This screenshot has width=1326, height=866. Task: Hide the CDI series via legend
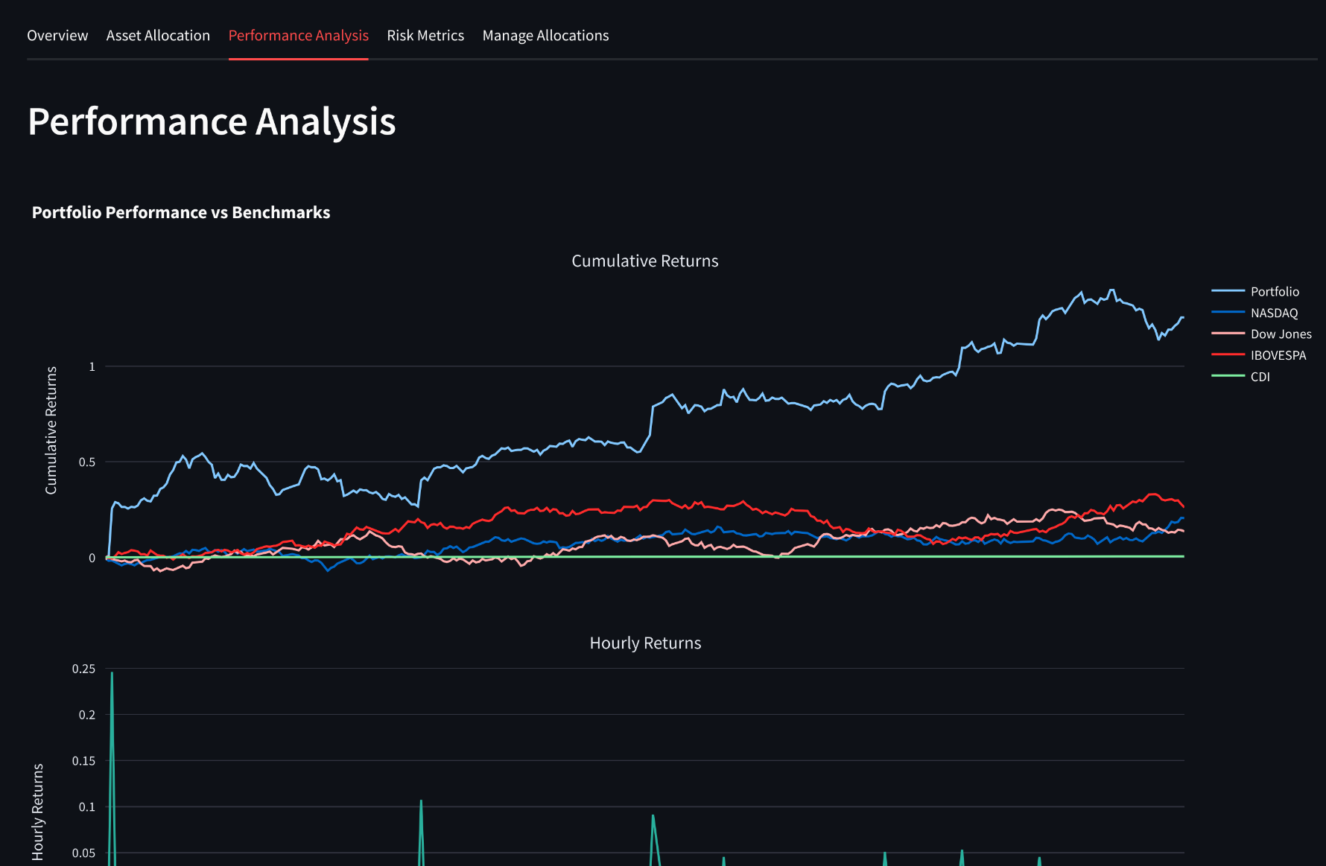(1241, 377)
